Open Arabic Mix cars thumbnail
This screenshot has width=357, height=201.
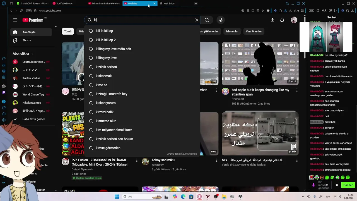[260, 133]
